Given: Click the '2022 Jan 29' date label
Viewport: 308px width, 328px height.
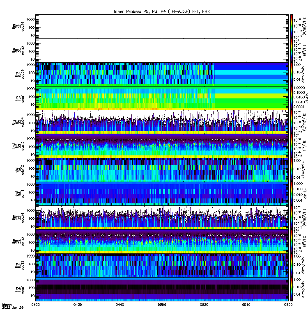Looking at the screenshot, I should pyautogui.click(x=13, y=307).
